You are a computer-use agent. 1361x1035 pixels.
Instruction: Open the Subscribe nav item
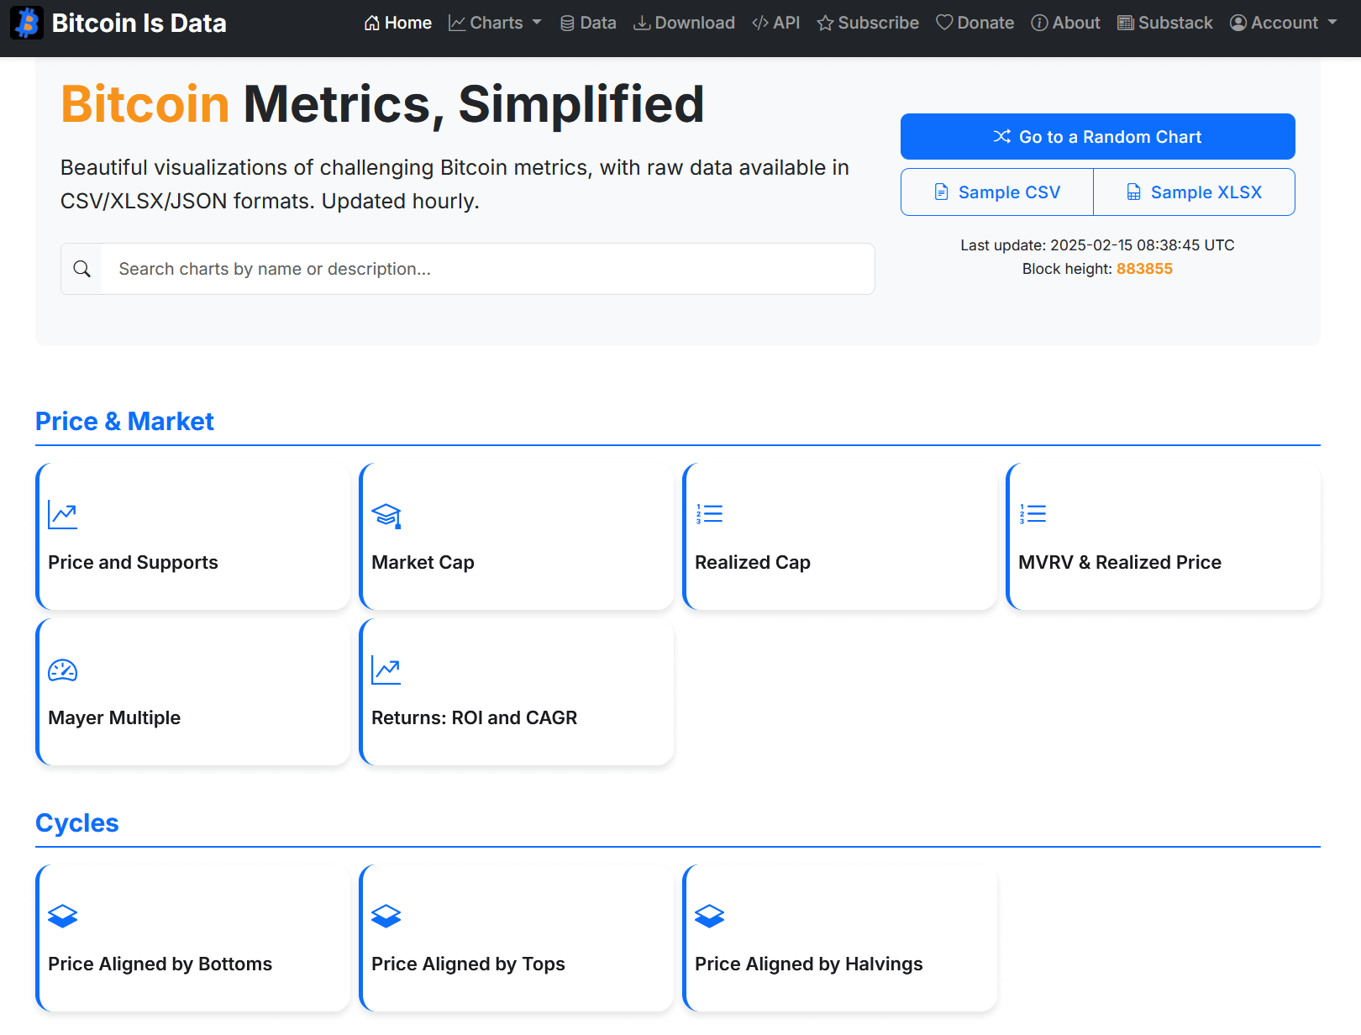(868, 23)
